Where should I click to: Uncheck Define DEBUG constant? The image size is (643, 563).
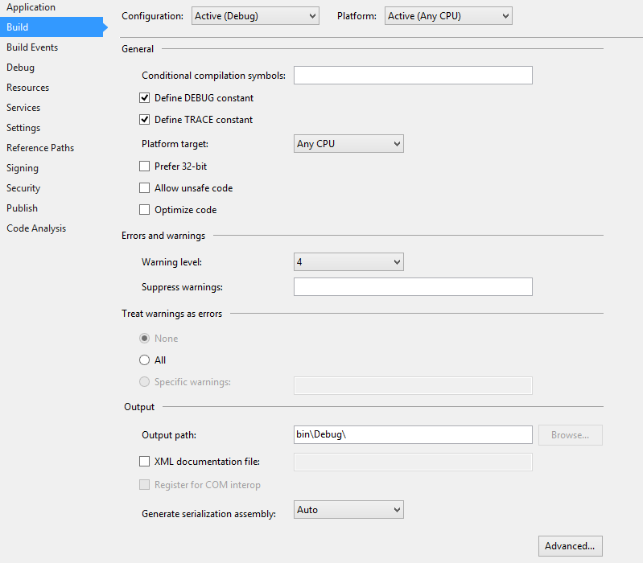[145, 98]
